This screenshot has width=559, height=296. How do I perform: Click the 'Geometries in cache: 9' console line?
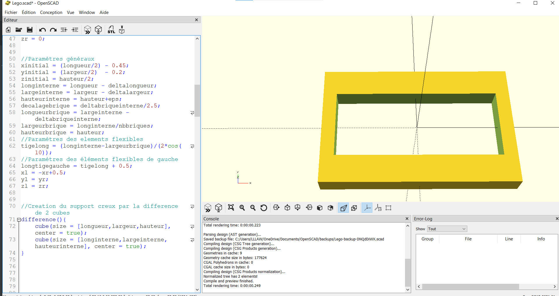pyautogui.click(x=222, y=253)
